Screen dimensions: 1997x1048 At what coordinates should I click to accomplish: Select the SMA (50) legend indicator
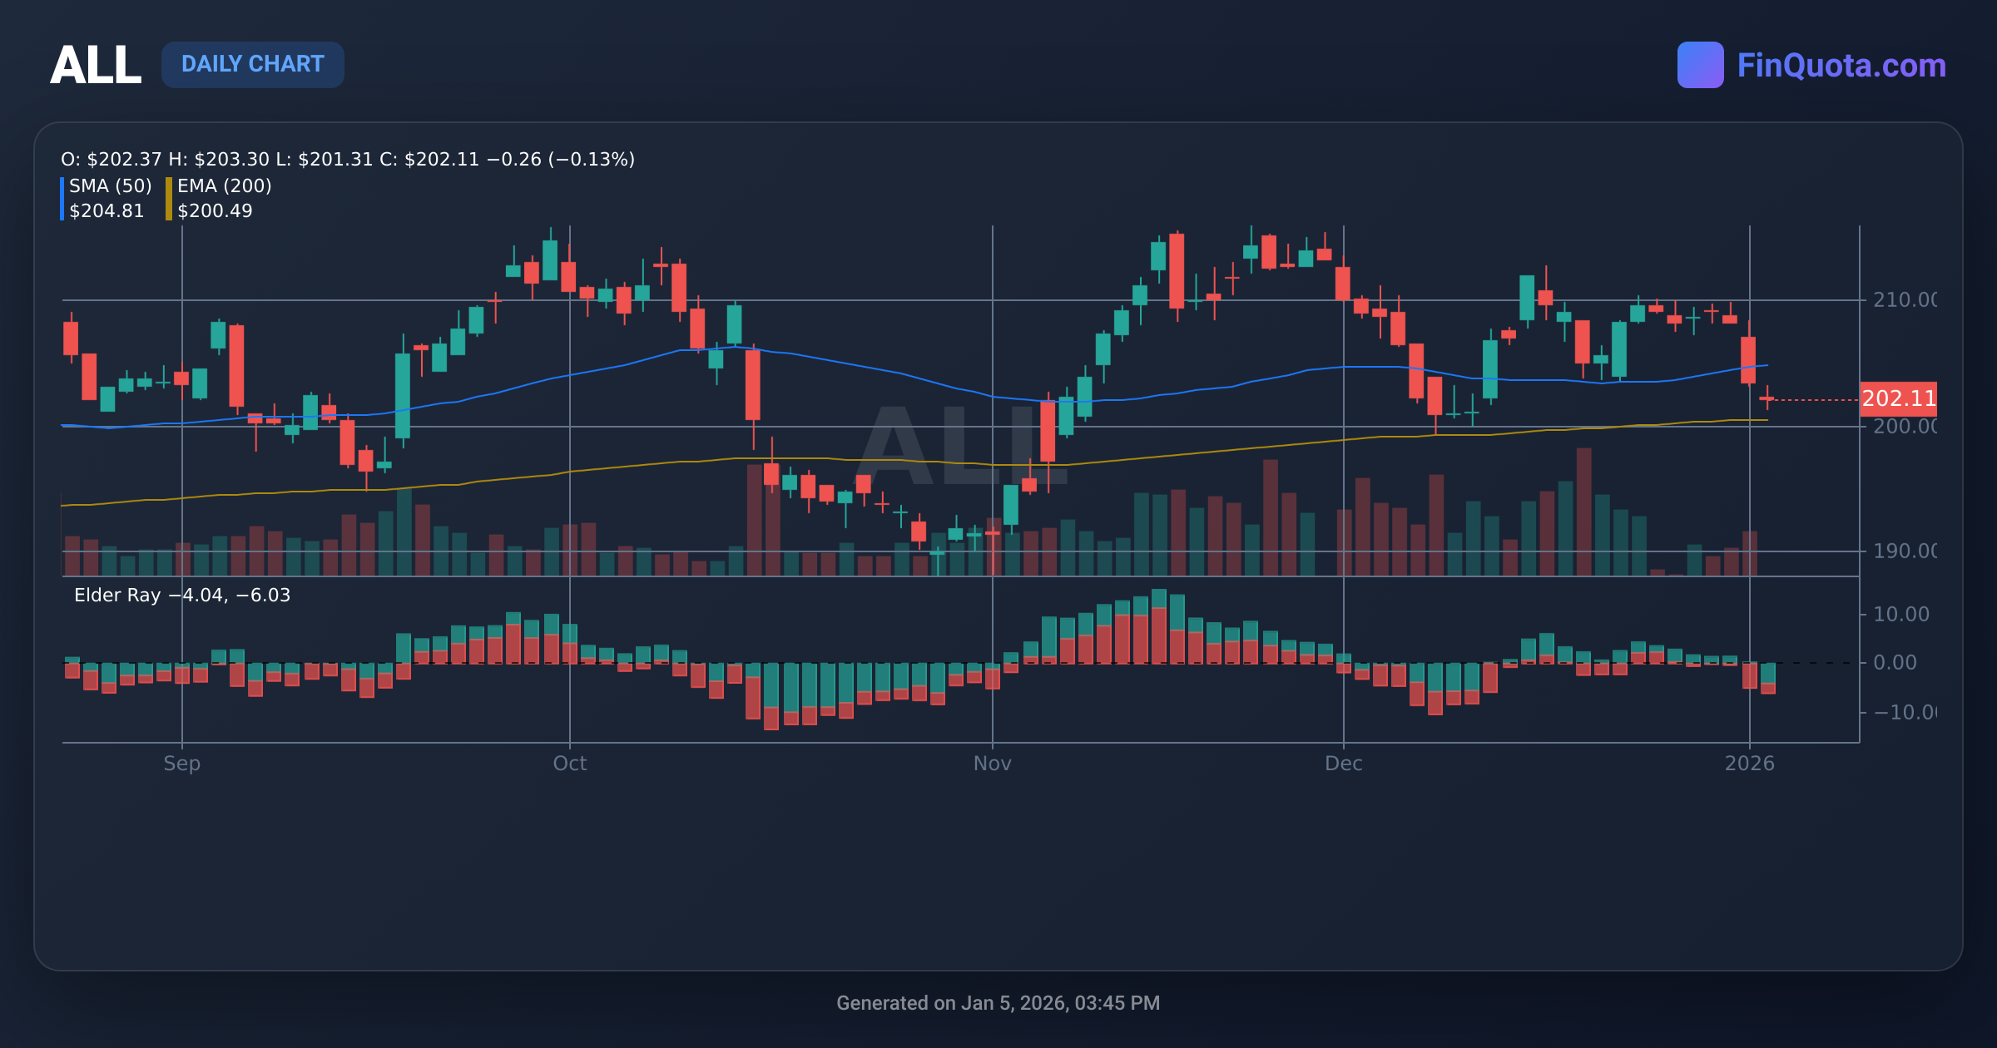pyautogui.click(x=109, y=187)
